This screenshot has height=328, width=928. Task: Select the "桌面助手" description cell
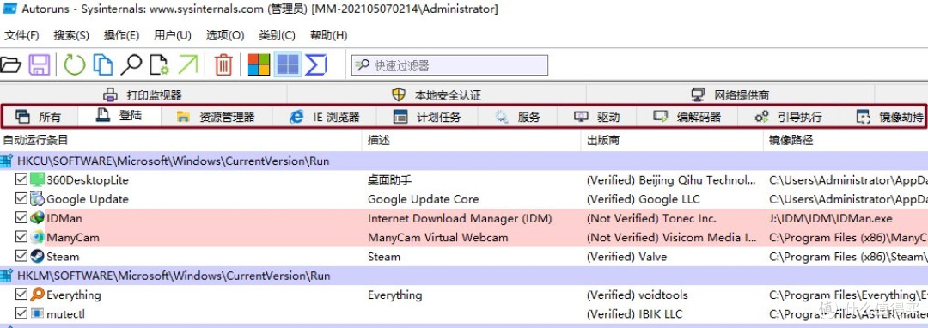pos(389,179)
